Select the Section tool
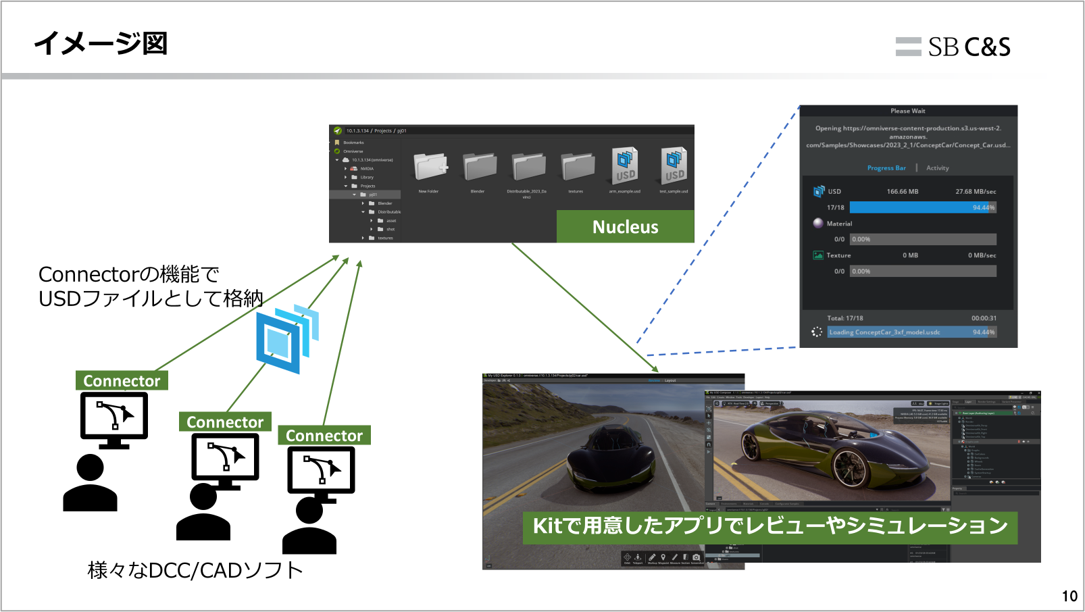 686,557
